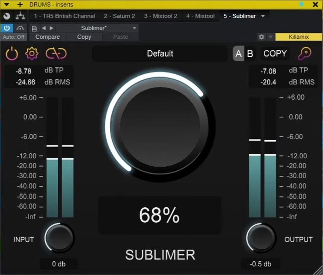Image resolution: width=323 pixels, height=275 pixels.
Task: Open the license key icon
Action: pyautogui.click(x=305, y=54)
